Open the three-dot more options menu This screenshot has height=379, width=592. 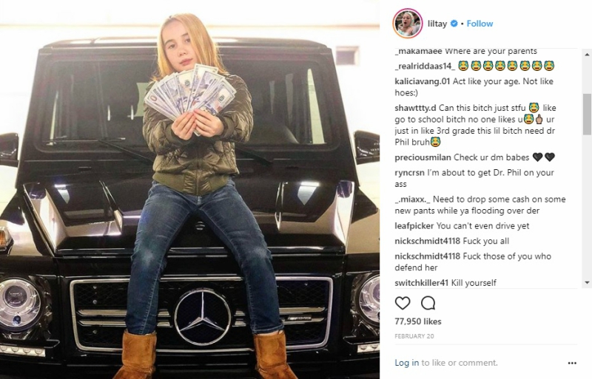[572, 363]
